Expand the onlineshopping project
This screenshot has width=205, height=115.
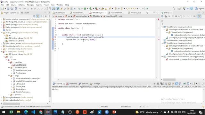pyautogui.click(x=2, y=49)
